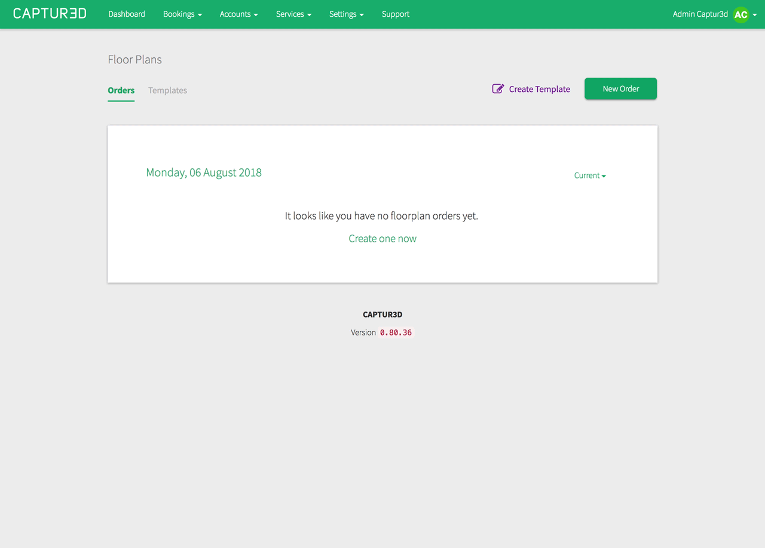This screenshot has height=548, width=765.
Task: Click the CAPTUR3D logo in header
Action: coord(50,14)
